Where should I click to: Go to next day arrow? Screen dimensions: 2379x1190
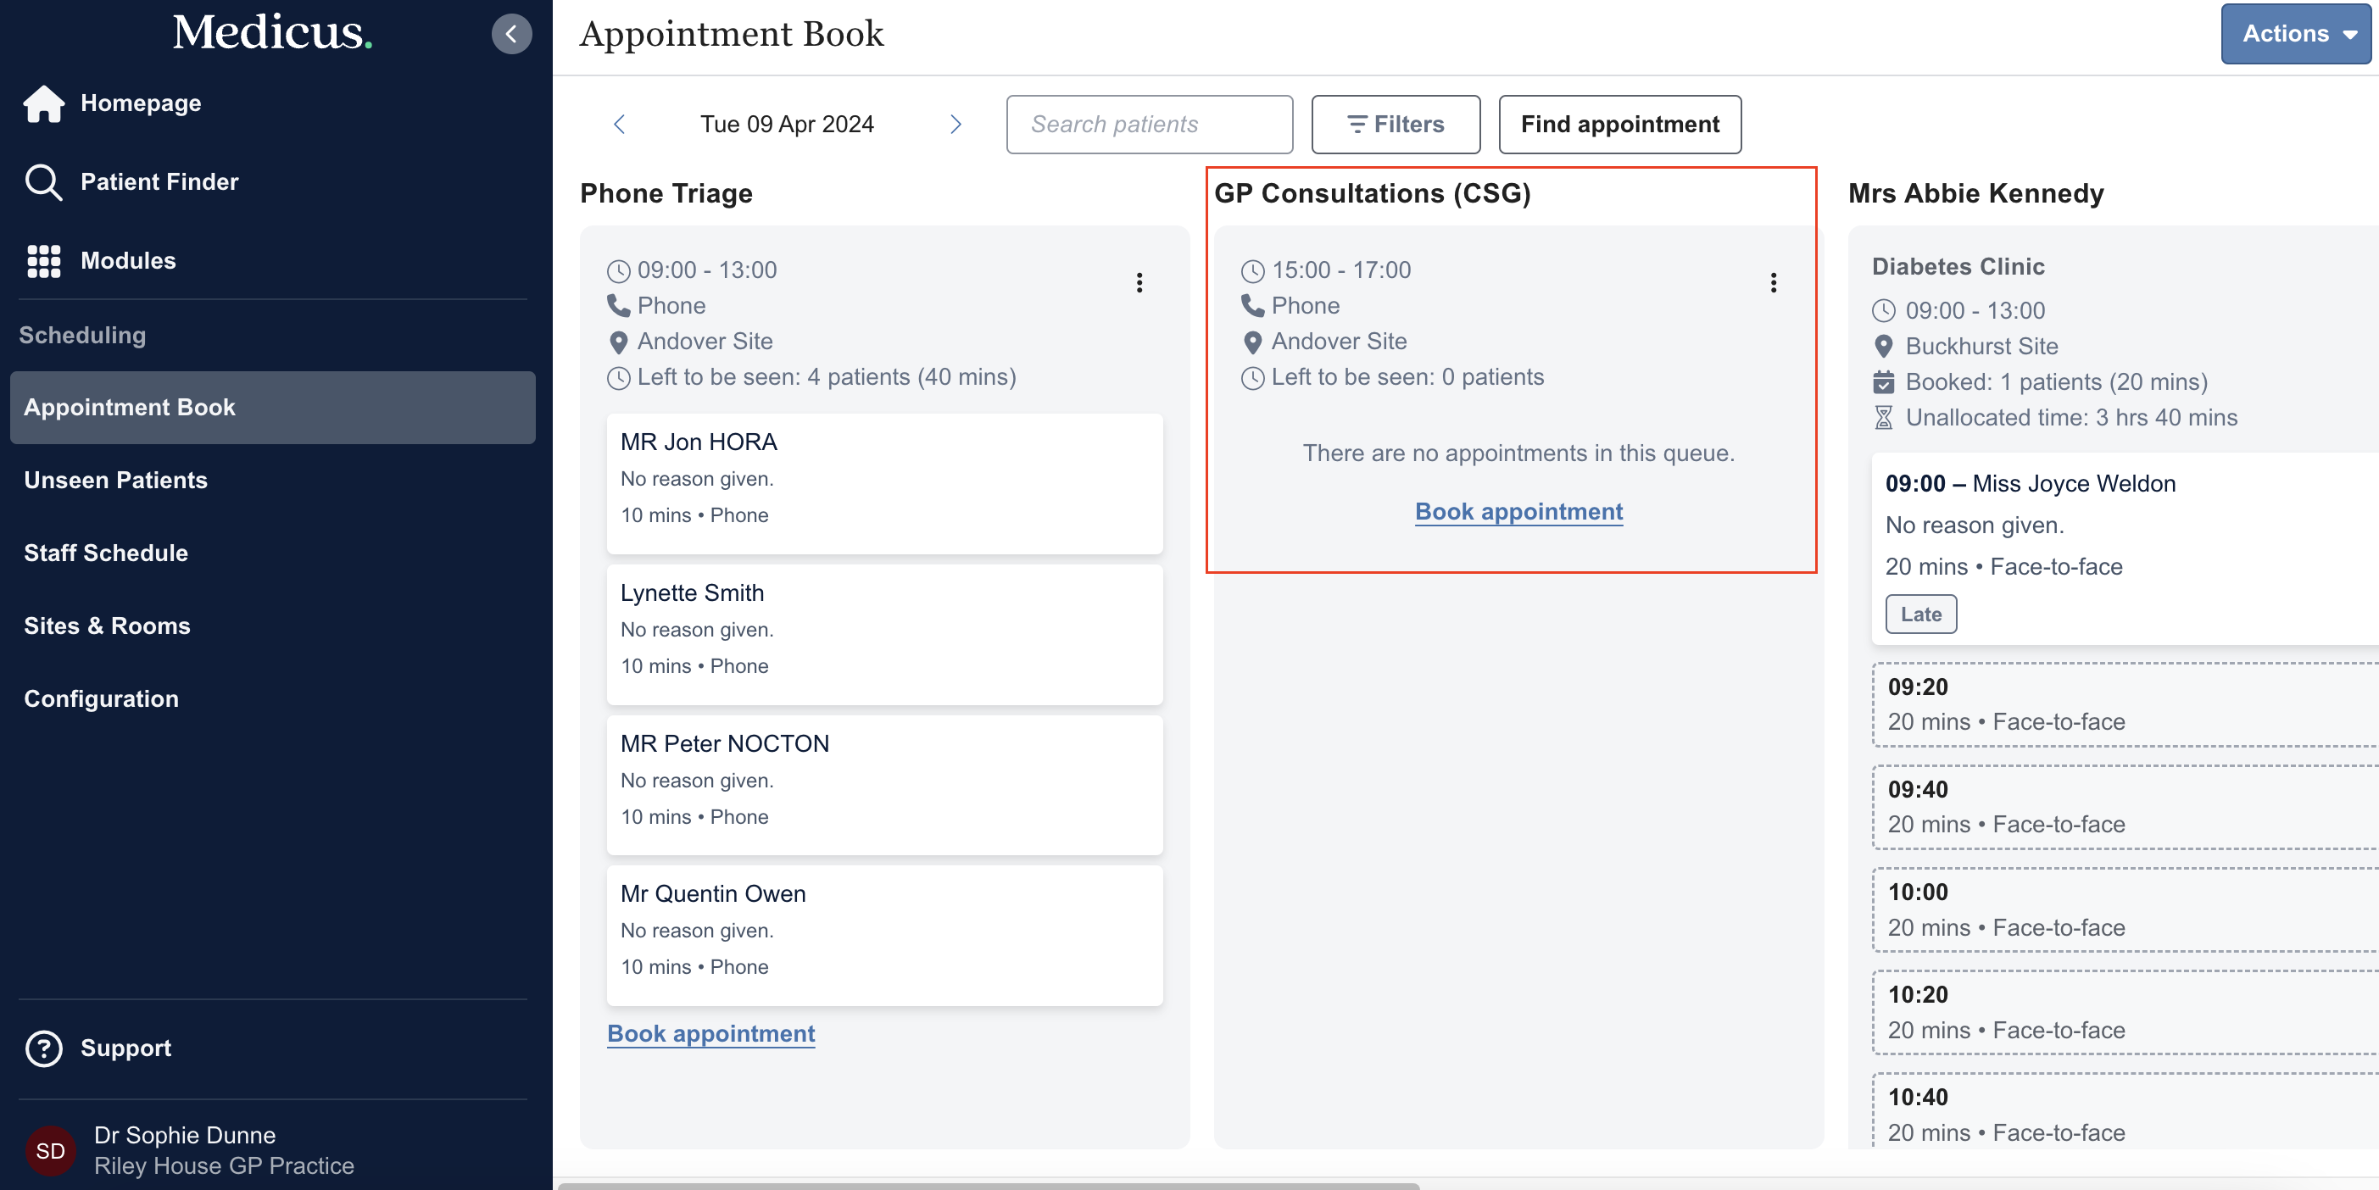955,124
